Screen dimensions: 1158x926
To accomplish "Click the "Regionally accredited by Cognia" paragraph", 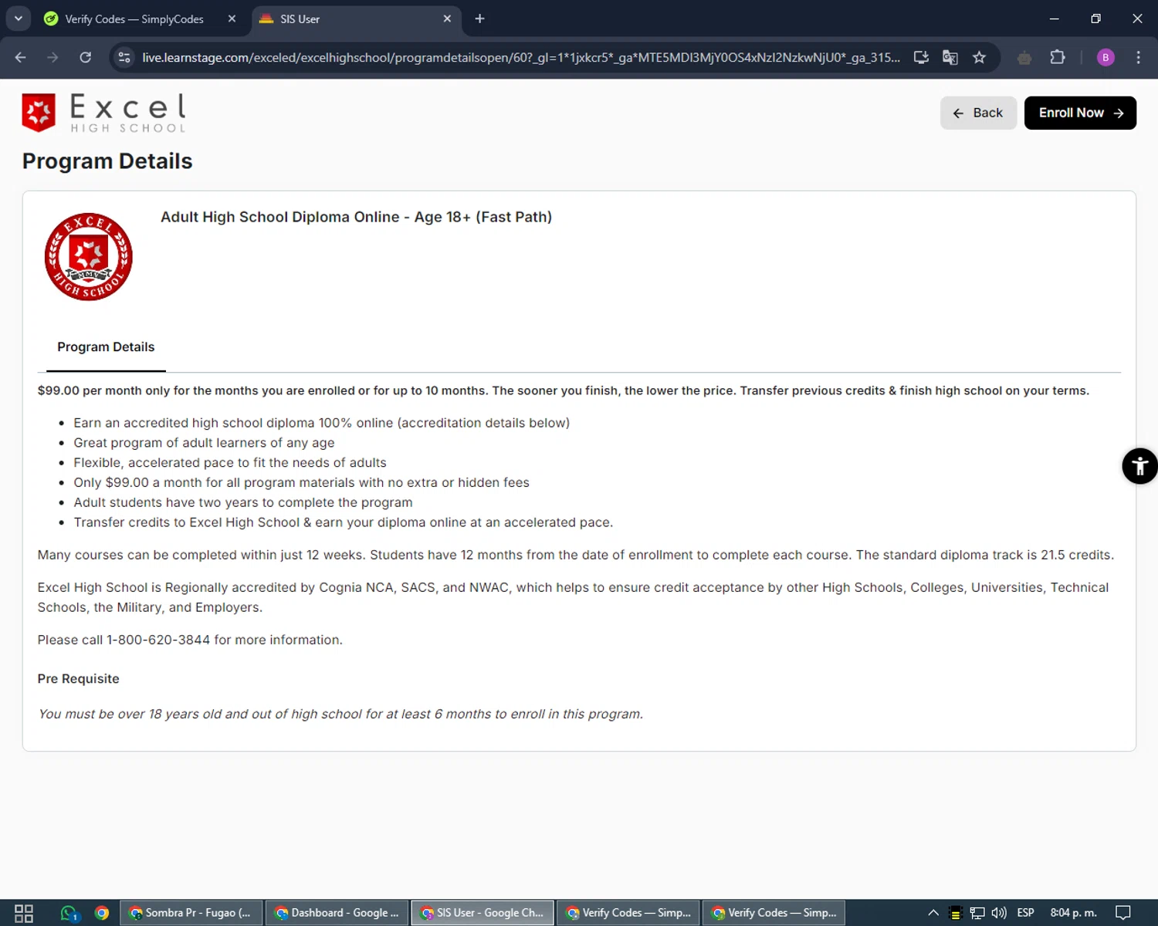I will (573, 597).
